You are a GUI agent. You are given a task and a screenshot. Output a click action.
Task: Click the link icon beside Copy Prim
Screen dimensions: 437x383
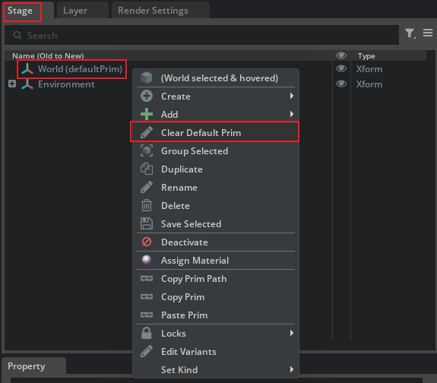click(147, 297)
